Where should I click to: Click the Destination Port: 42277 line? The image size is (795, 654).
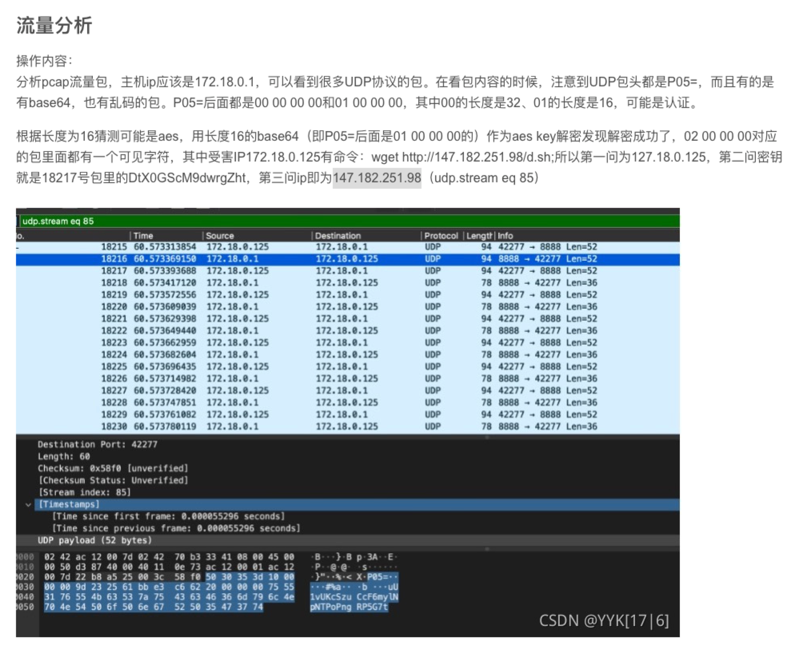[x=97, y=445]
